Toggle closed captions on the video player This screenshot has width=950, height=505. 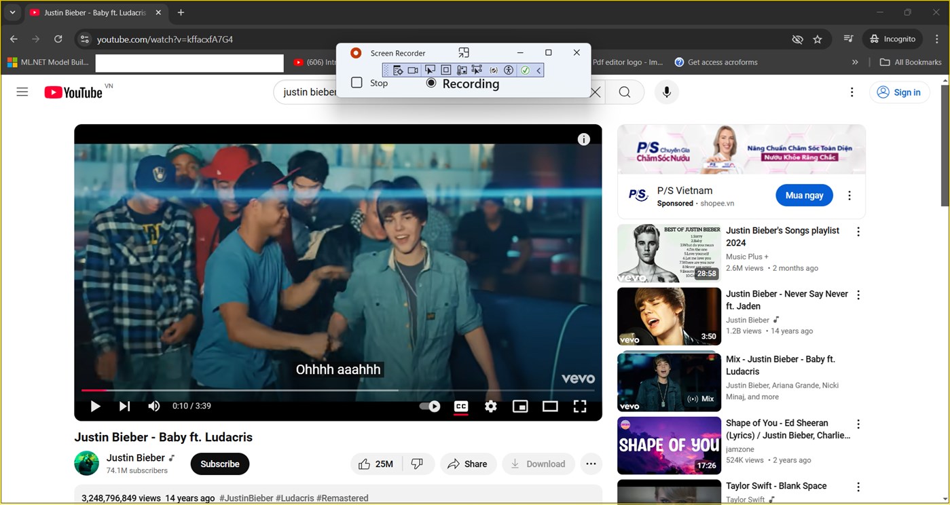tap(461, 406)
